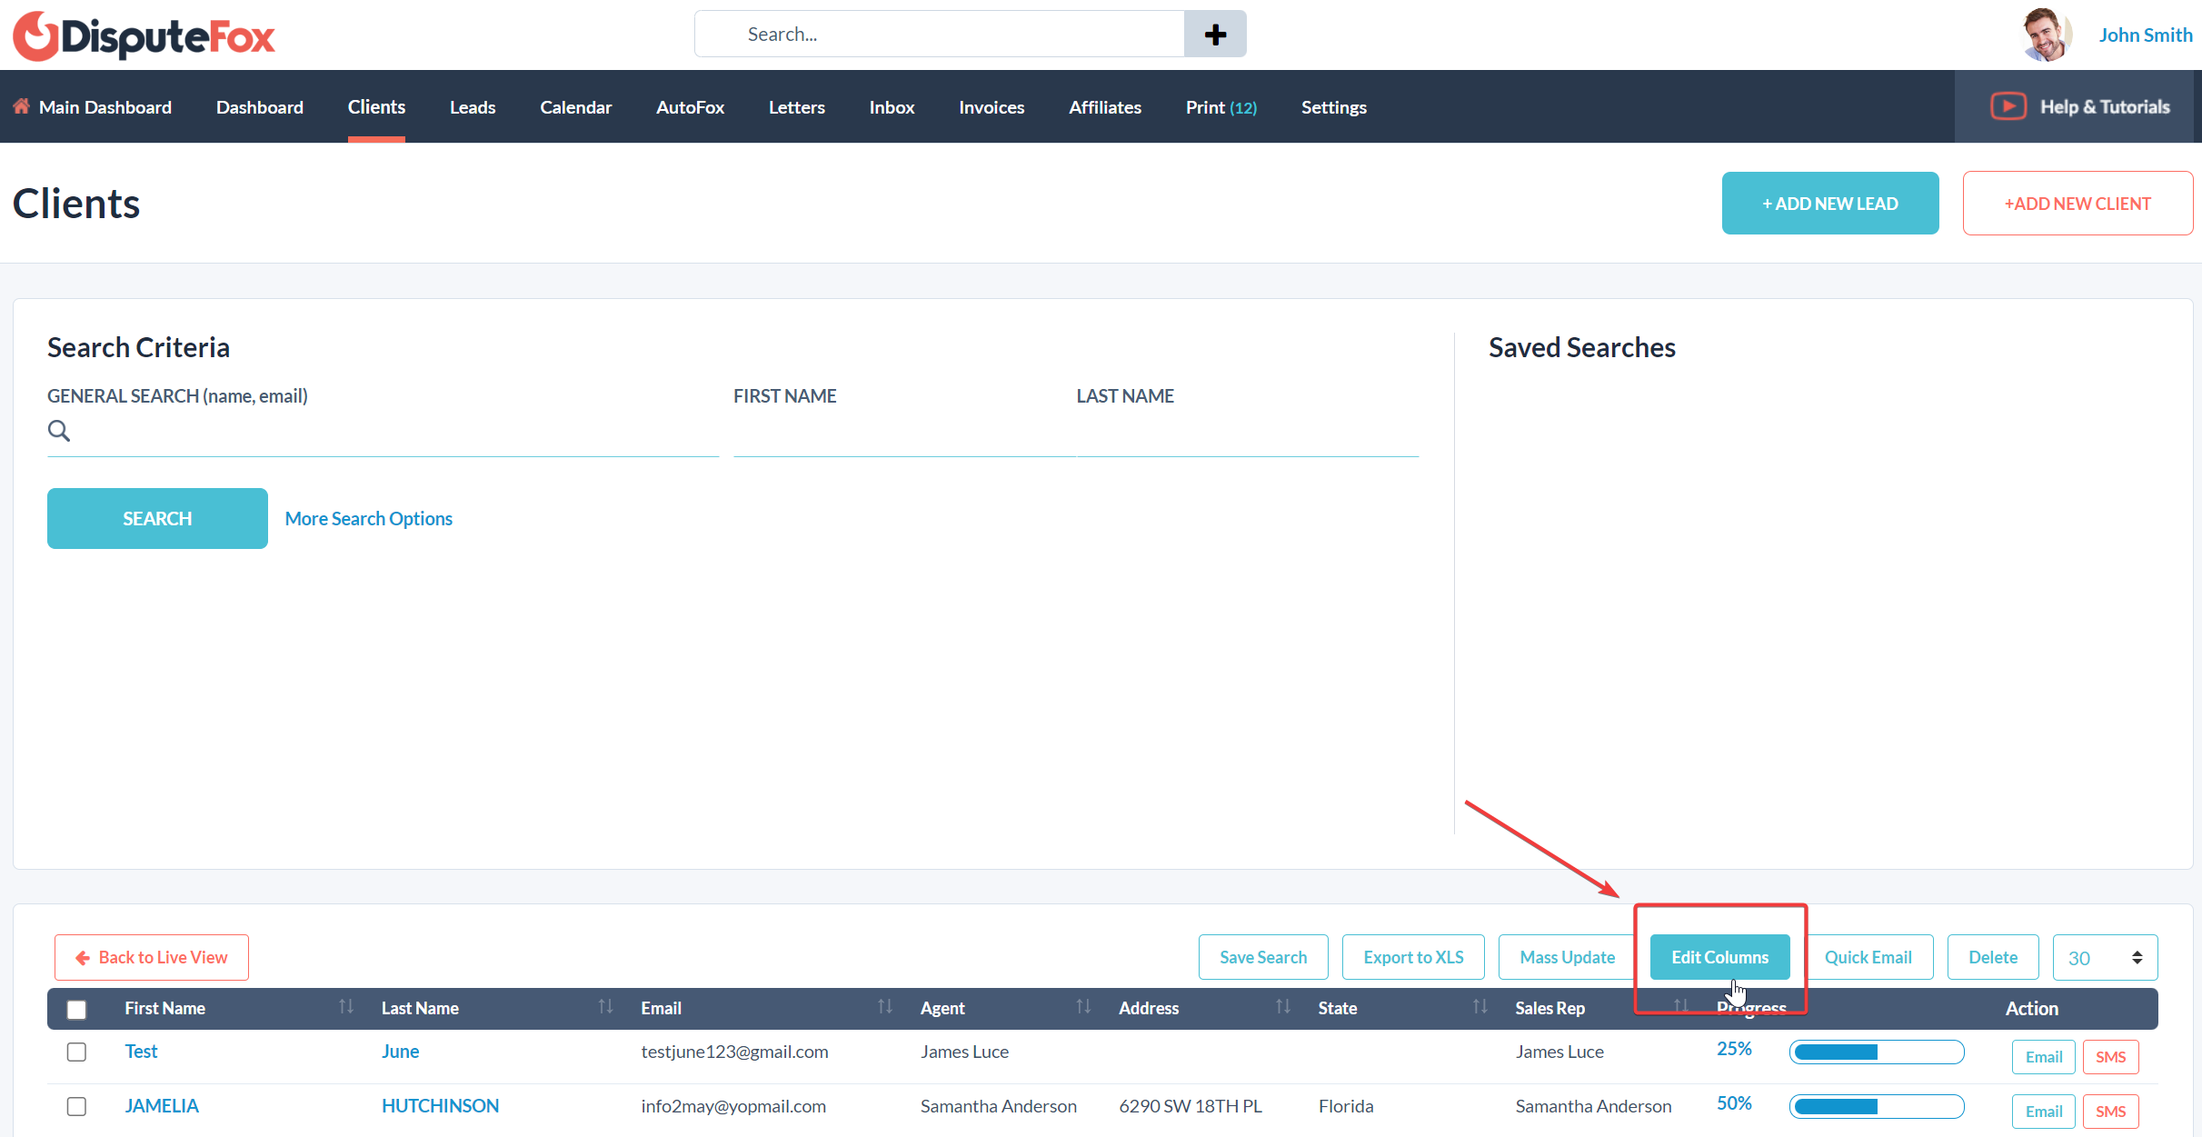Click the plus icon beside the search bar
This screenshot has height=1137, width=2202.
1215,35
